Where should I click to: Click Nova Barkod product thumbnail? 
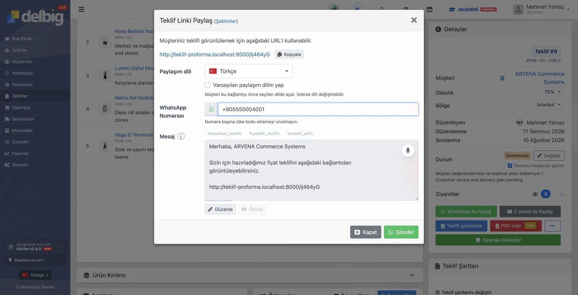pyautogui.click(x=105, y=43)
